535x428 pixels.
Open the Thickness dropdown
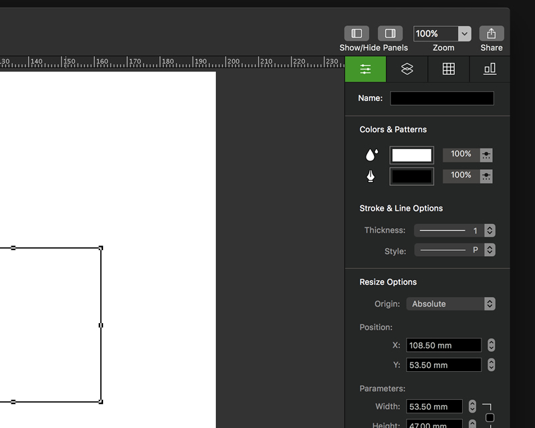tap(490, 230)
